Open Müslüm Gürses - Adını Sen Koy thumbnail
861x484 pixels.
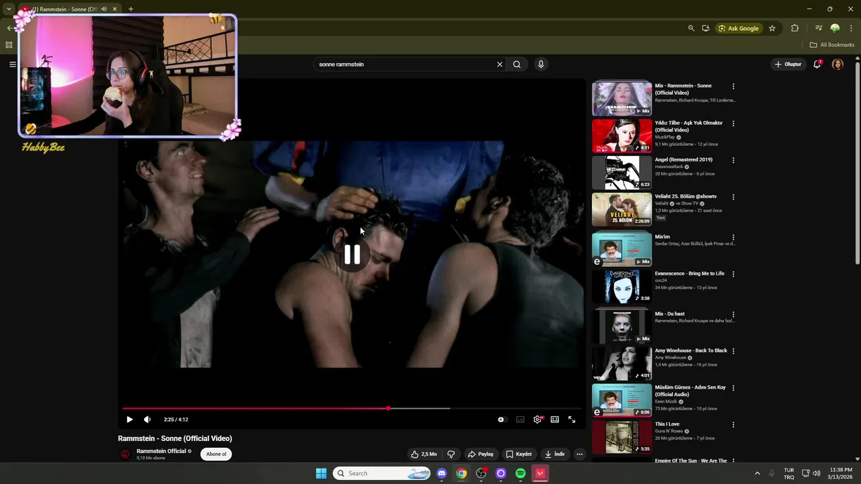click(622, 400)
